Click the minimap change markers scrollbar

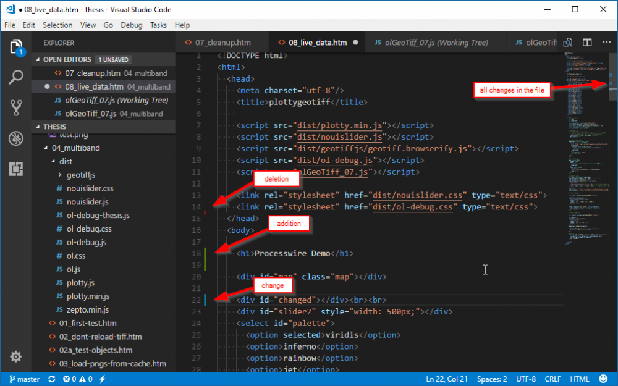pos(609,85)
